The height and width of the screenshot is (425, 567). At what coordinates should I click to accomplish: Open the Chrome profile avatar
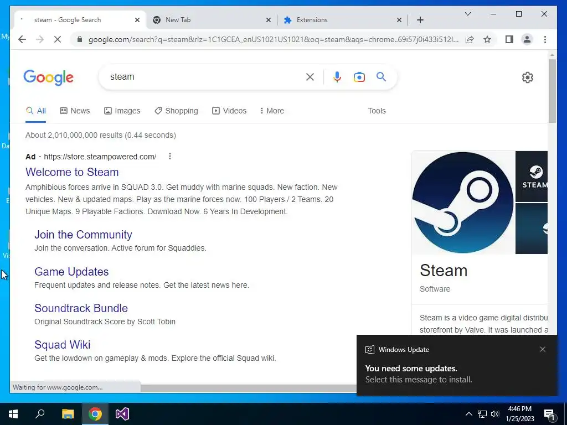pyautogui.click(x=527, y=39)
